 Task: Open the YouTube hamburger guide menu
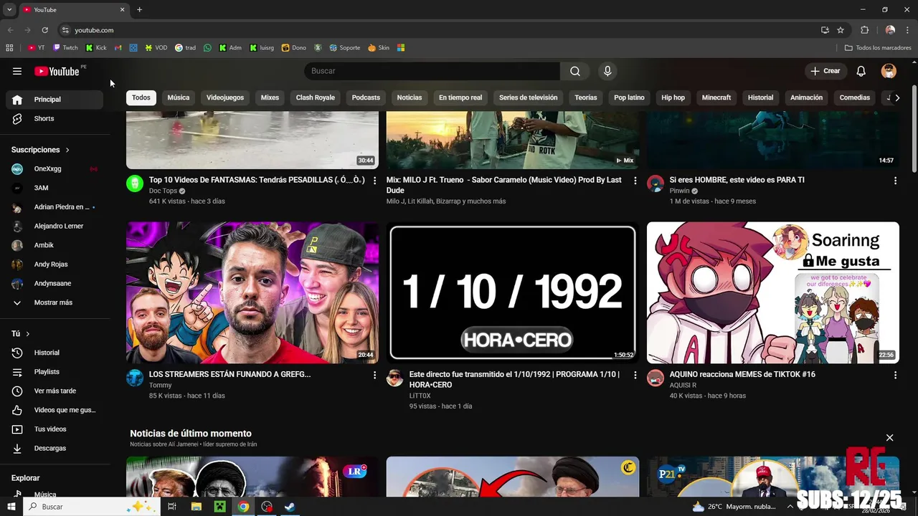click(x=17, y=71)
